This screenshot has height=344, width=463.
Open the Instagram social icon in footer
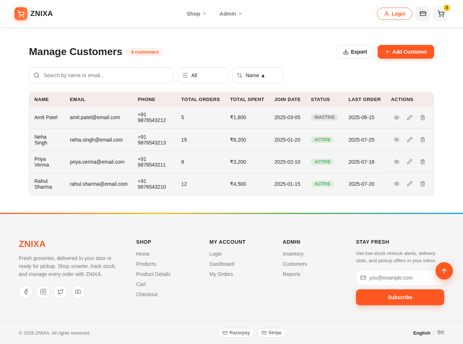tap(43, 292)
